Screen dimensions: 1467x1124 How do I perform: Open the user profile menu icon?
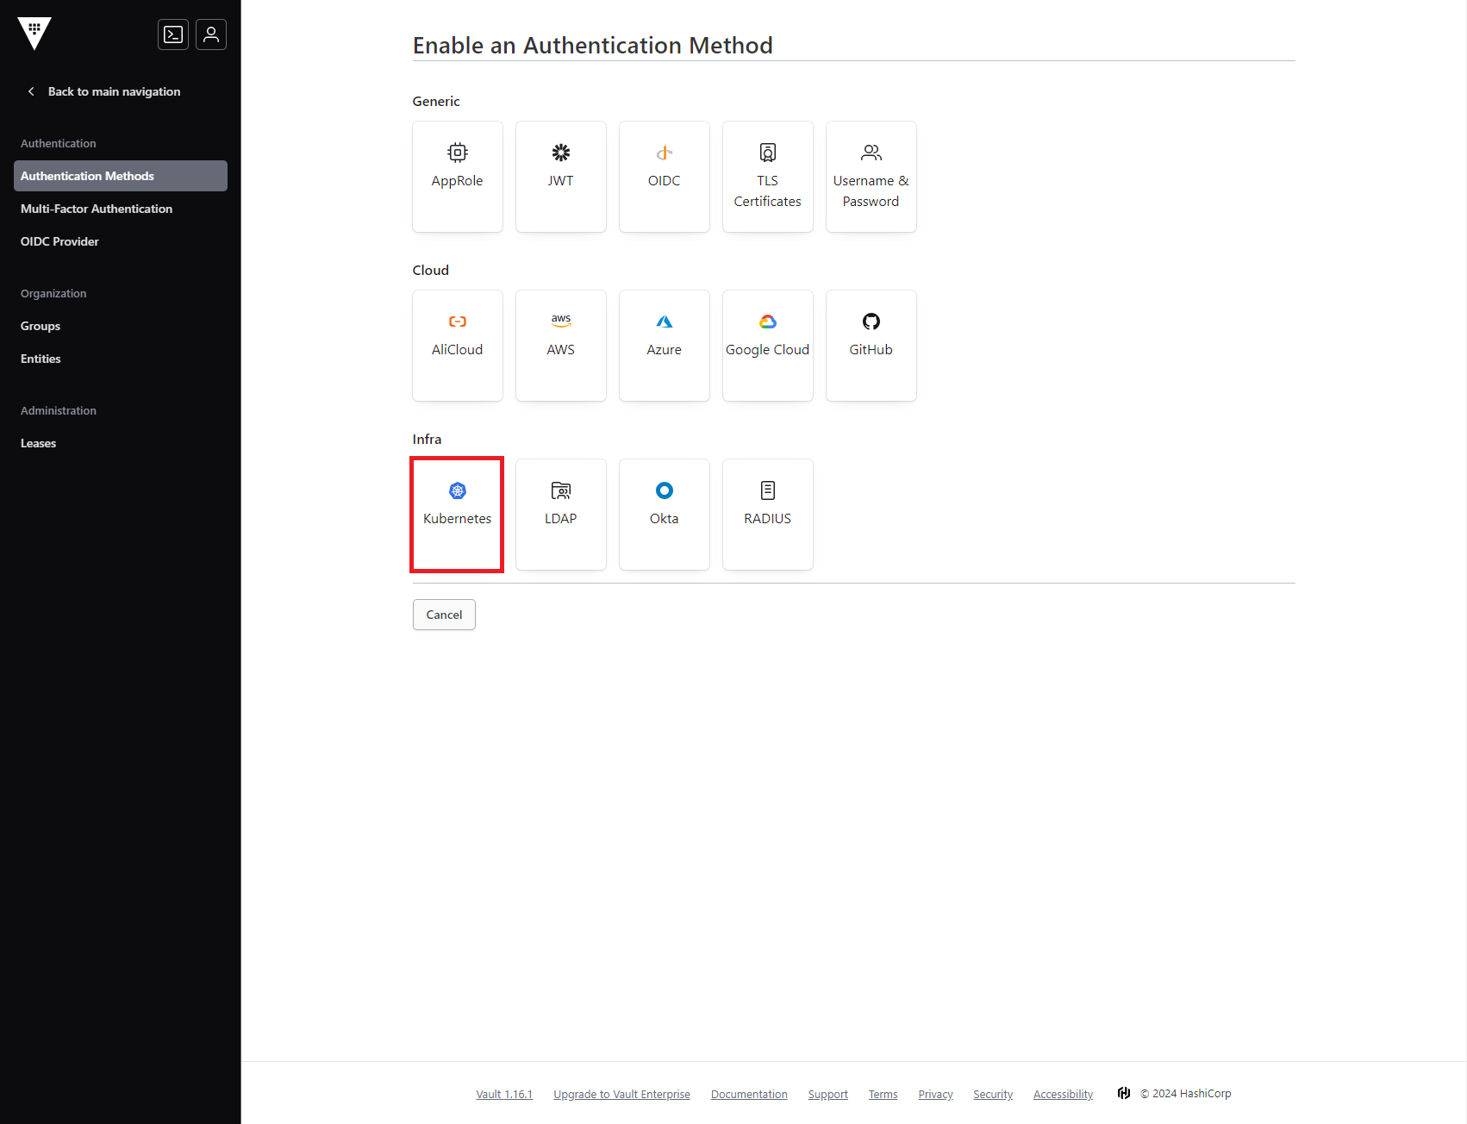pyautogui.click(x=211, y=34)
